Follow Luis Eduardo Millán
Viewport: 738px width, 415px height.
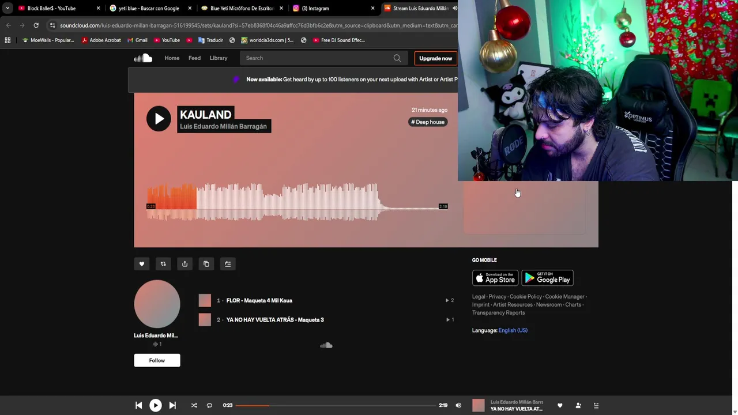tap(157, 360)
